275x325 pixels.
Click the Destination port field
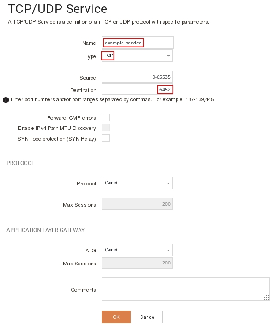point(137,89)
